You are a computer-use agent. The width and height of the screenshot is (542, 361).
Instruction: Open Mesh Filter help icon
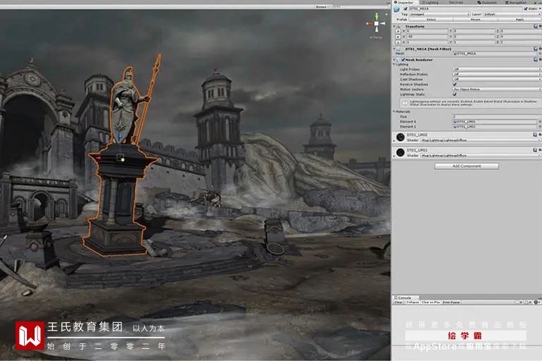click(x=536, y=49)
